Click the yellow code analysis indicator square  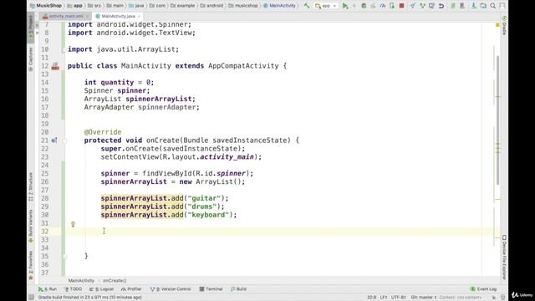pos(497,25)
